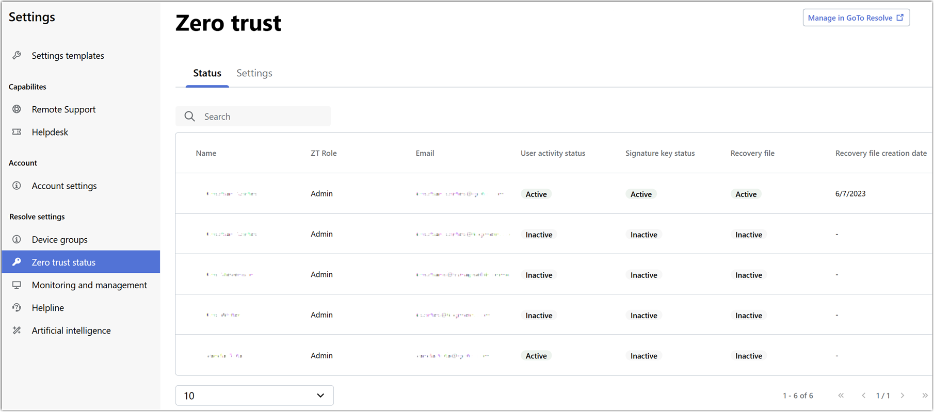This screenshot has height=412, width=934.
Task: Click the Zero trust status key icon
Action: [x=17, y=262]
